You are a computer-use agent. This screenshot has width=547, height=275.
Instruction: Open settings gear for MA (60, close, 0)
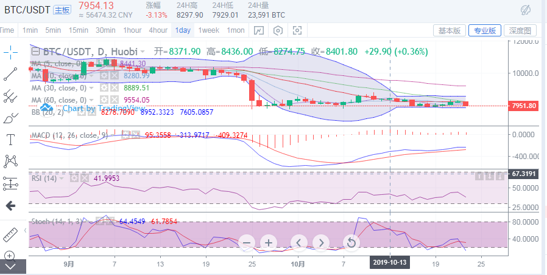coord(104,100)
